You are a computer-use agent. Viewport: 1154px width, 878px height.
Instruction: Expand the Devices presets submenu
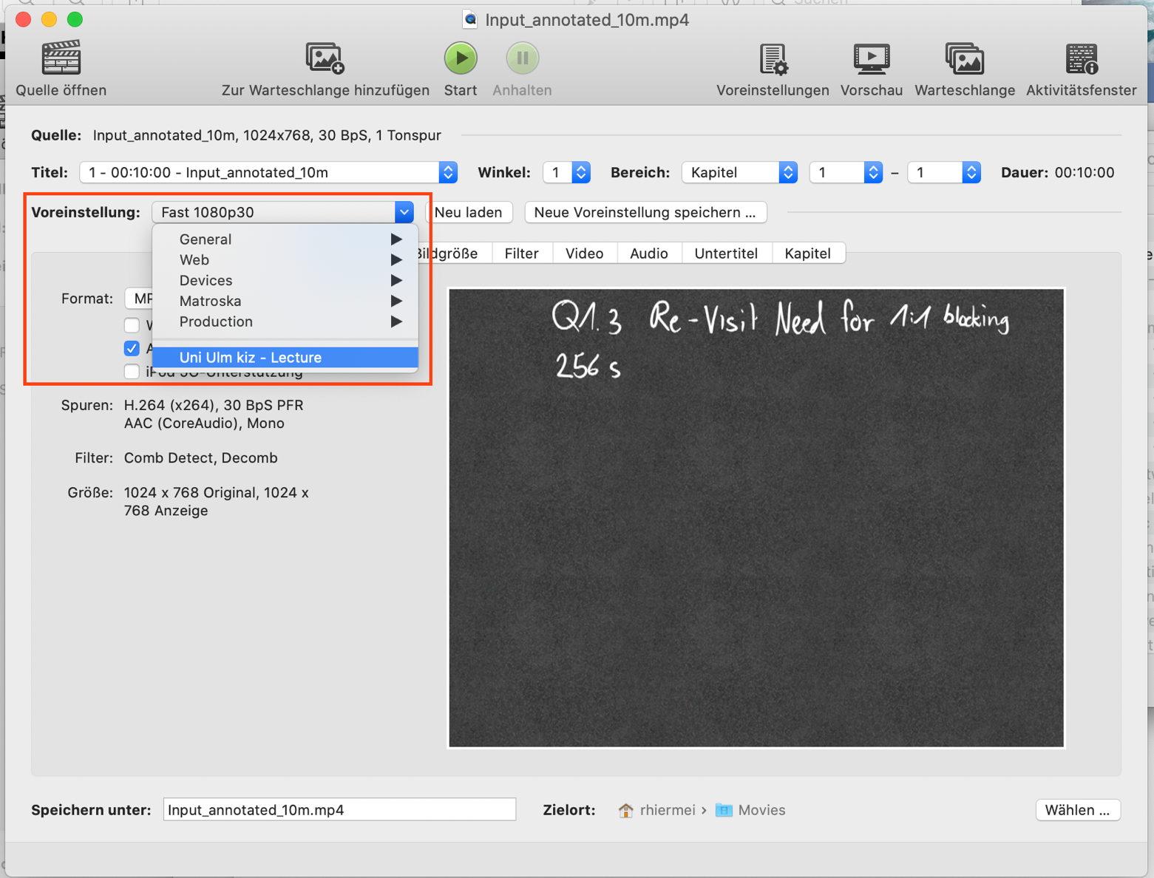pos(285,281)
